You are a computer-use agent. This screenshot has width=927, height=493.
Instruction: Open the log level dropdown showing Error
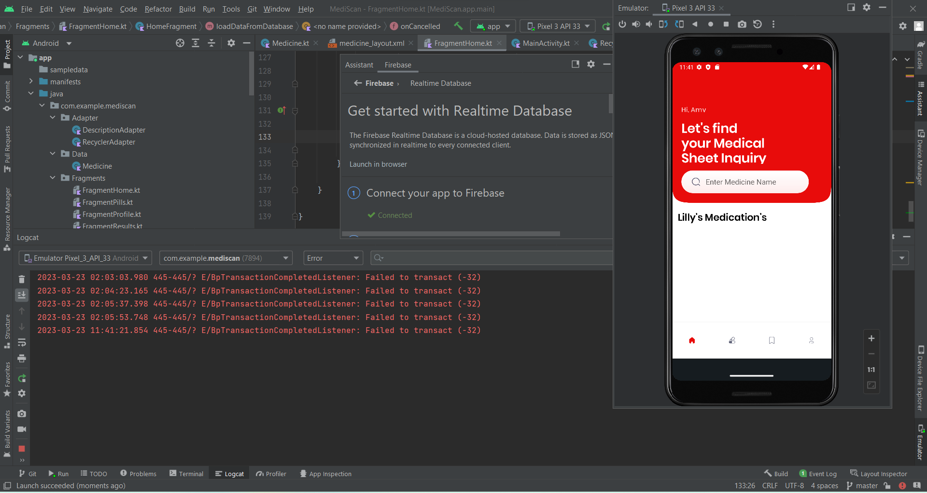pyautogui.click(x=333, y=258)
